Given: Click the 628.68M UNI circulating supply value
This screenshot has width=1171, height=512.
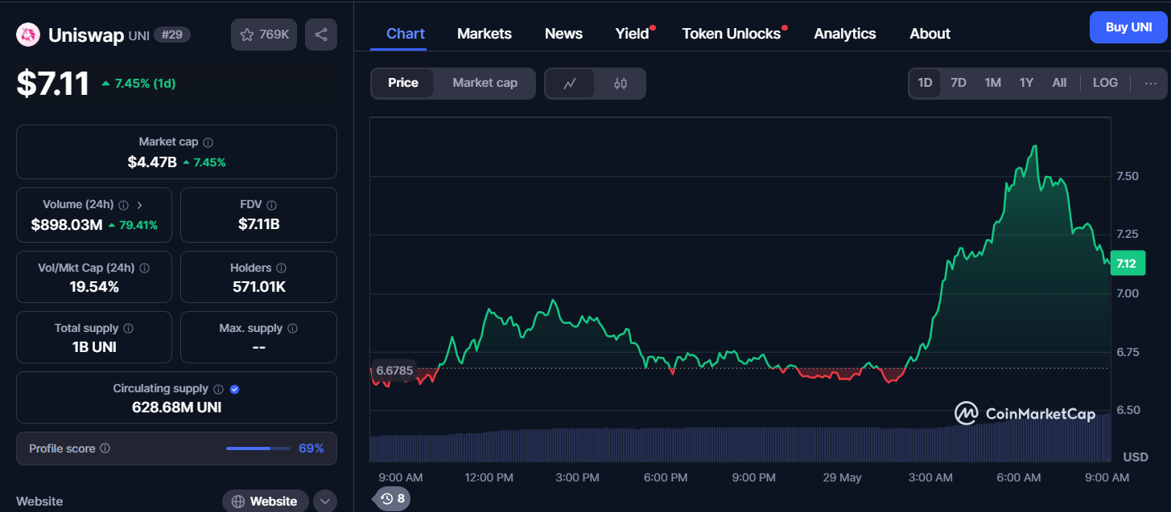Looking at the screenshot, I should pyautogui.click(x=177, y=408).
